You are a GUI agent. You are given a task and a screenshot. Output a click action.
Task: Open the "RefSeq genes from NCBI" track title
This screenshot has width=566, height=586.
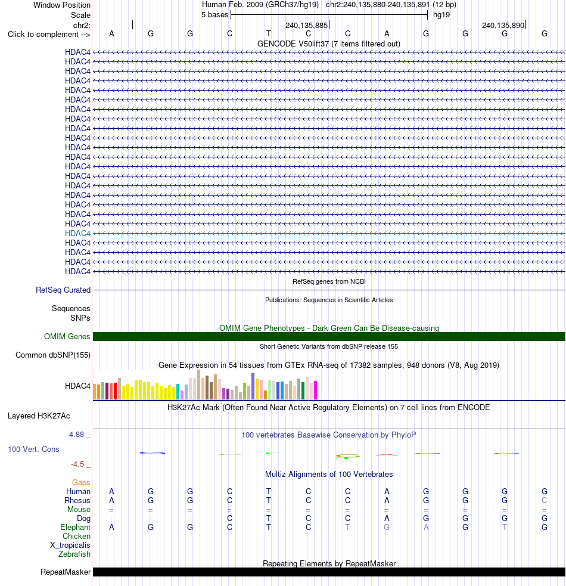coord(329,281)
